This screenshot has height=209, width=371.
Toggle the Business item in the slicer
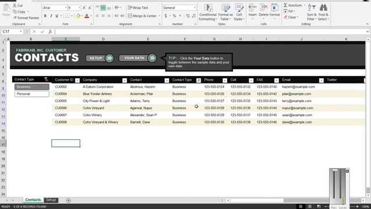[32, 87]
